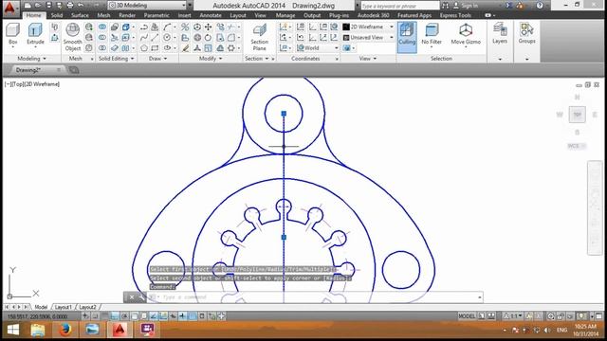Image resolution: width=607 pixels, height=341 pixels.
Task: Expand the Draw panel
Action: click(x=158, y=59)
